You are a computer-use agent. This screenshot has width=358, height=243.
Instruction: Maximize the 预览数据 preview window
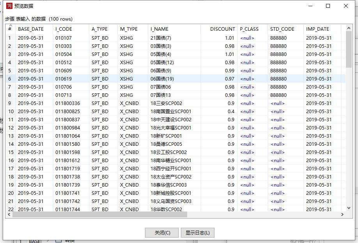pyautogui.click(x=328, y=6)
